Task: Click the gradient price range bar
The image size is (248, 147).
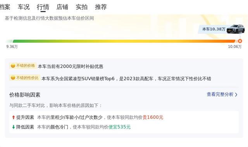Action: [124, 41]
